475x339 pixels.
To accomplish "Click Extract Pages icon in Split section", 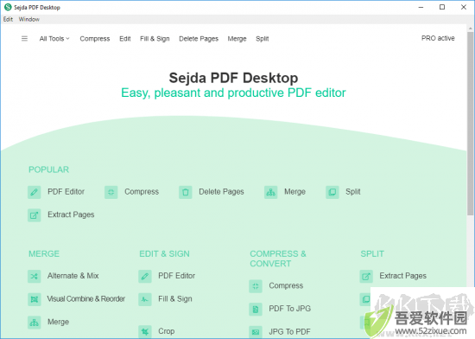I will pos(366,276).
